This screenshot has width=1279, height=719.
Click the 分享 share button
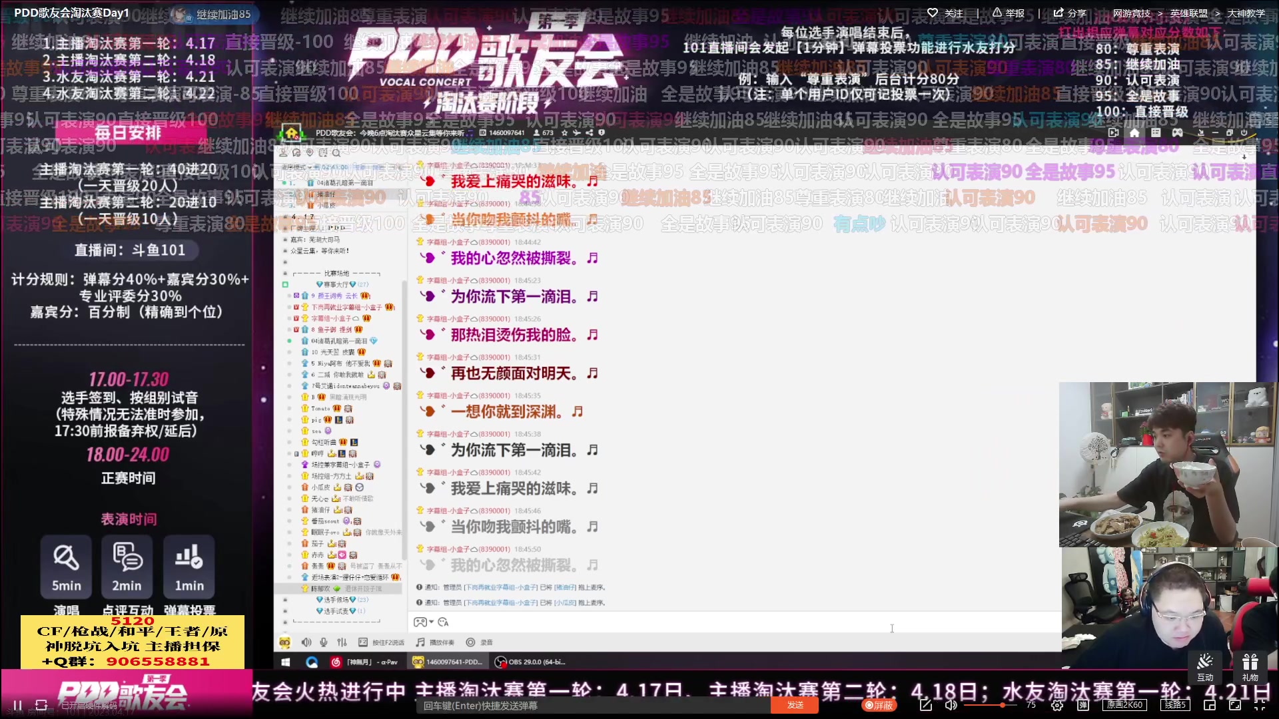(x=1070, y=13)
